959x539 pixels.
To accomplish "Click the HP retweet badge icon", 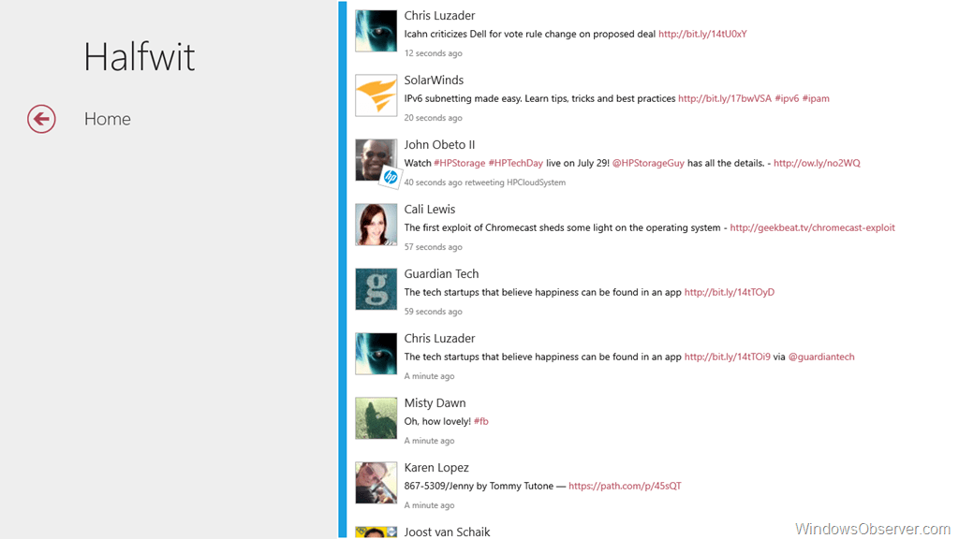I will [x=391, y=177].
